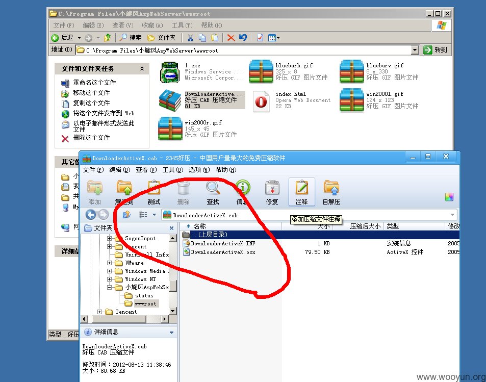Click the red X Delete icon in Explorer
Screen dimensions: 486x382
[231, 38]
